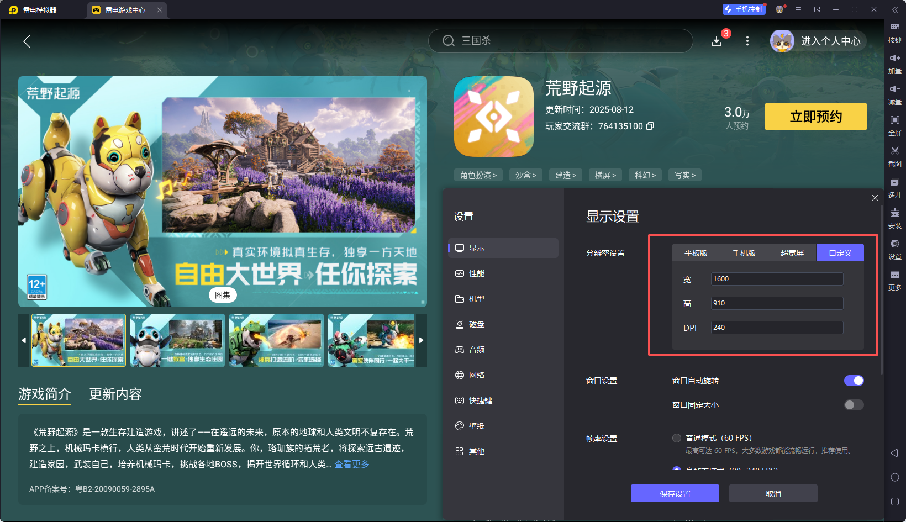Save display settings with 保存设置
Screen dimensions: 906x522
tap(675, 493)
